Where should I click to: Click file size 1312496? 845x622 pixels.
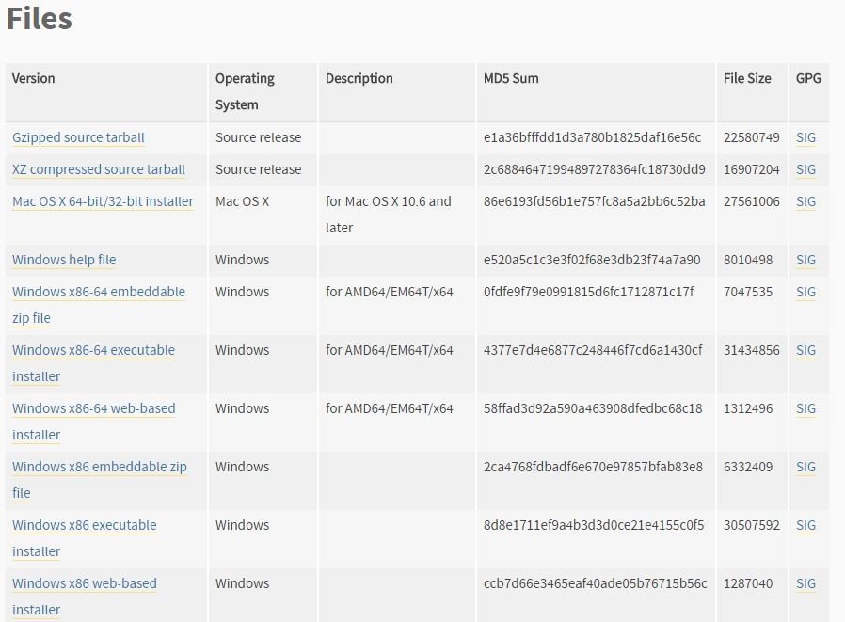pos(748,408)
